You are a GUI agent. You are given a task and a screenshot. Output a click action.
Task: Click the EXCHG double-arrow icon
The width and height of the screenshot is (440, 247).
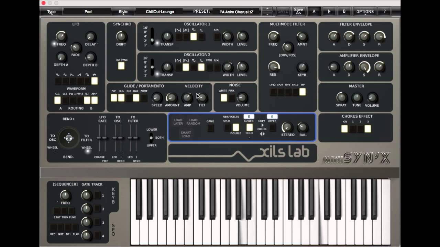pyautogui.click(x=262, y=134)
